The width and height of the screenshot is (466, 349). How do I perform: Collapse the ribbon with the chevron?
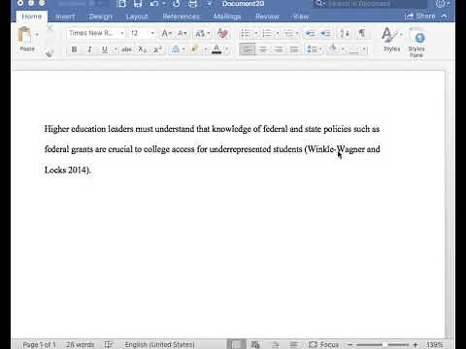[445, 16]
